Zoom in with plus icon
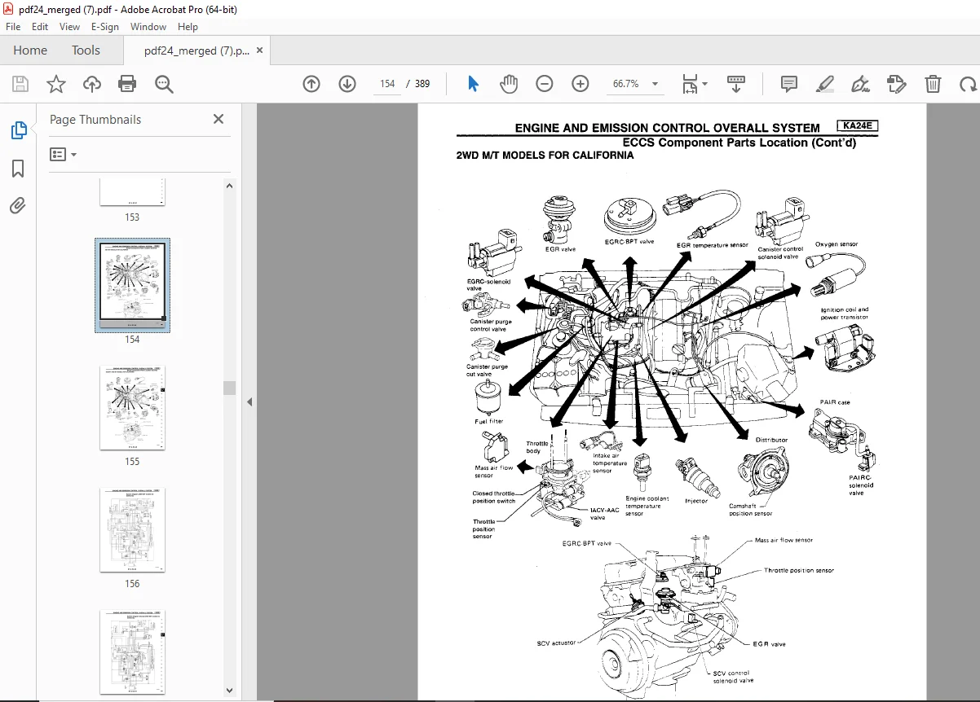The width and height of the screenshot is (980, 702). pos(580,84)
